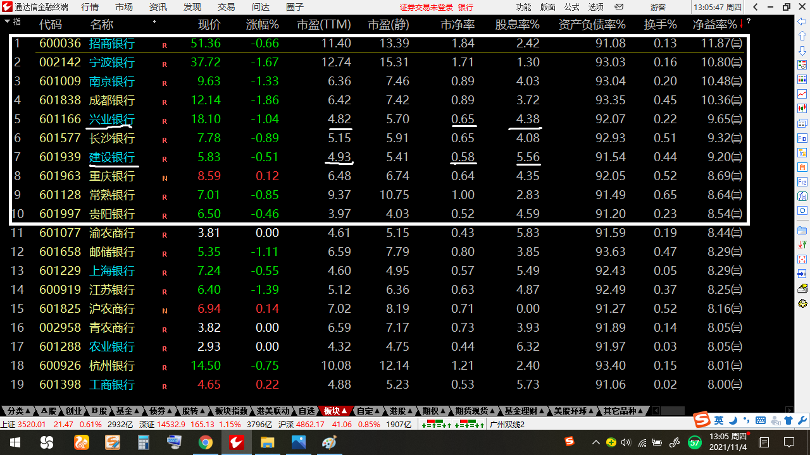
Task: Select the 建设银行 stock name
Action: point(112,157)
